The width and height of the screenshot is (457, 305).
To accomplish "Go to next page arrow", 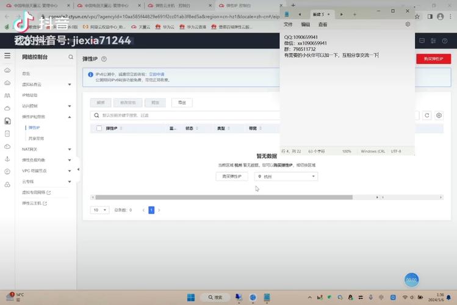I will click(x=159, y=210).
